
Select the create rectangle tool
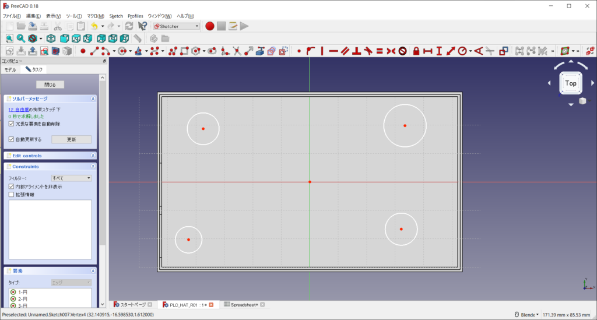point(184,51)
